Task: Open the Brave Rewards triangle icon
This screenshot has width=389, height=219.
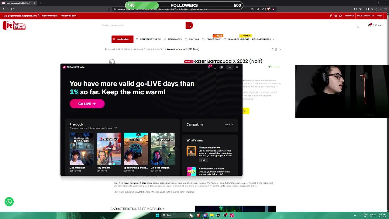Action: [x=273, y=9]
